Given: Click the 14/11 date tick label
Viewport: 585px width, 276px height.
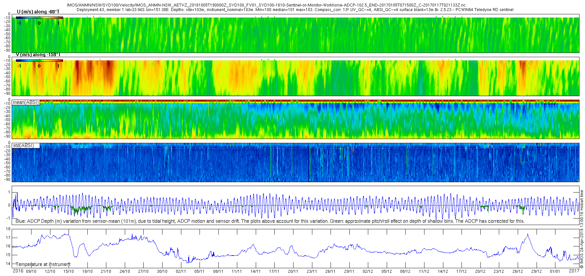Looking at the screenshot, I should 255,271.
